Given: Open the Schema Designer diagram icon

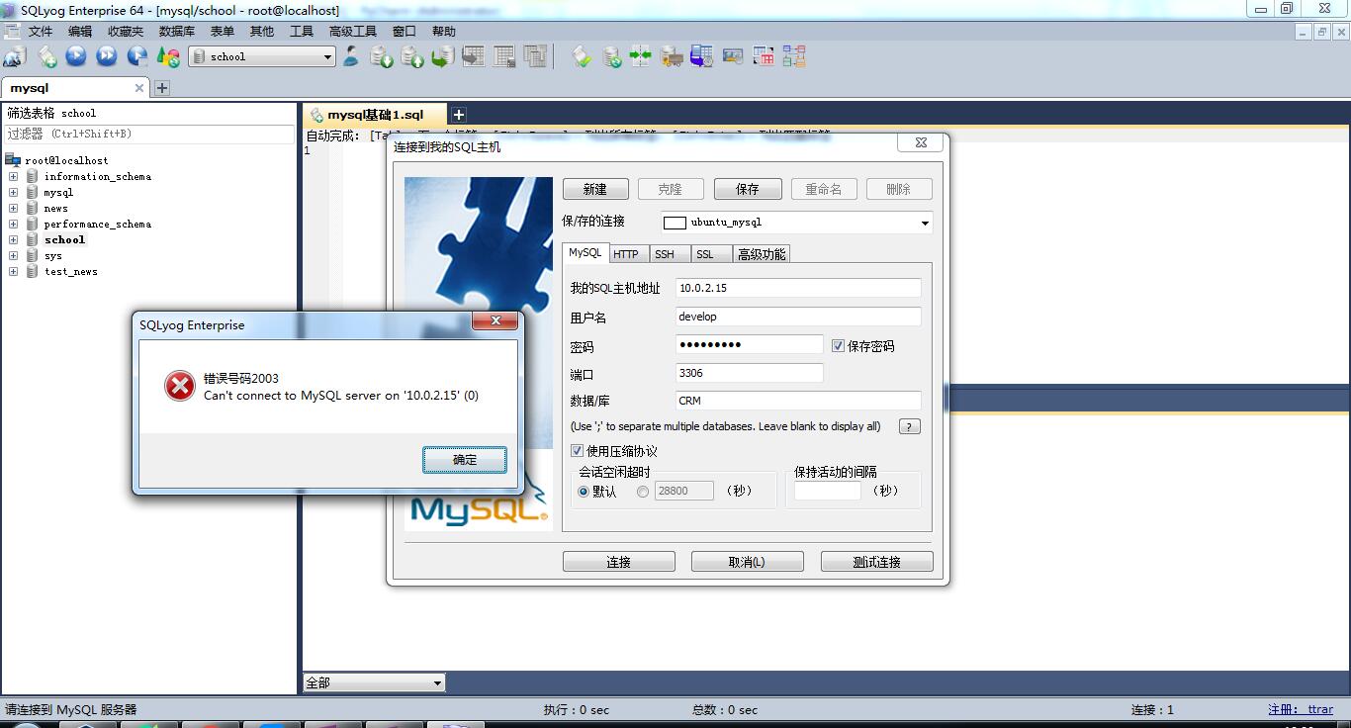Looking at the screenshot, I should coord(794,57).
